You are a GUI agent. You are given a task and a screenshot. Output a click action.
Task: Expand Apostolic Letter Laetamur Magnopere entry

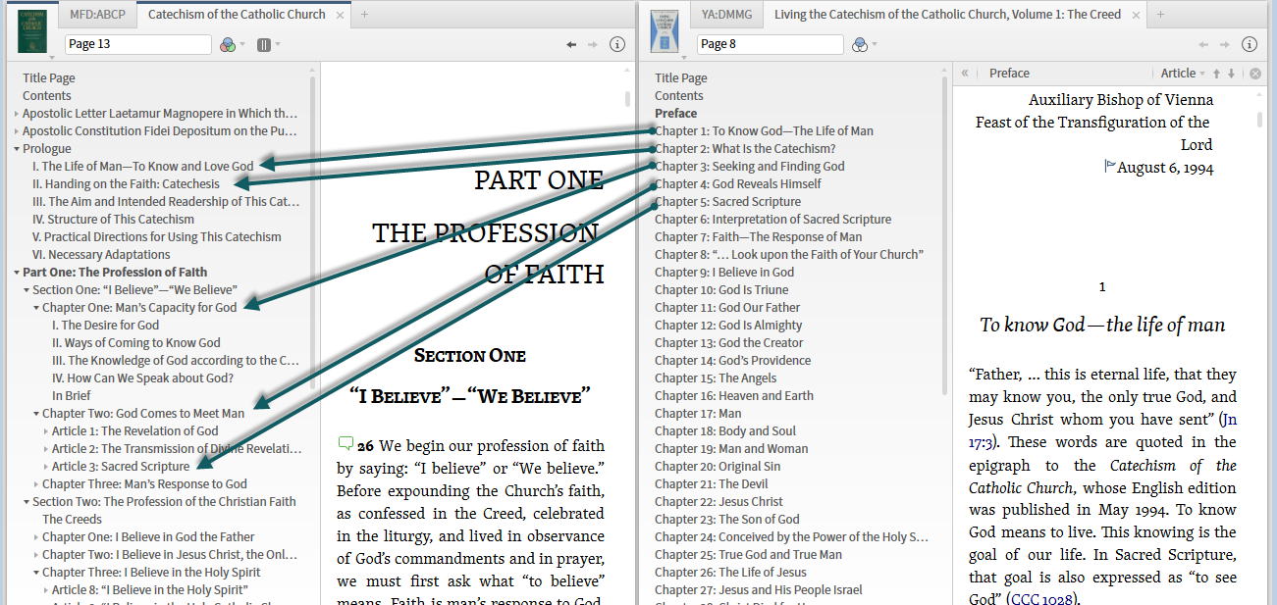tap(17, 114)
